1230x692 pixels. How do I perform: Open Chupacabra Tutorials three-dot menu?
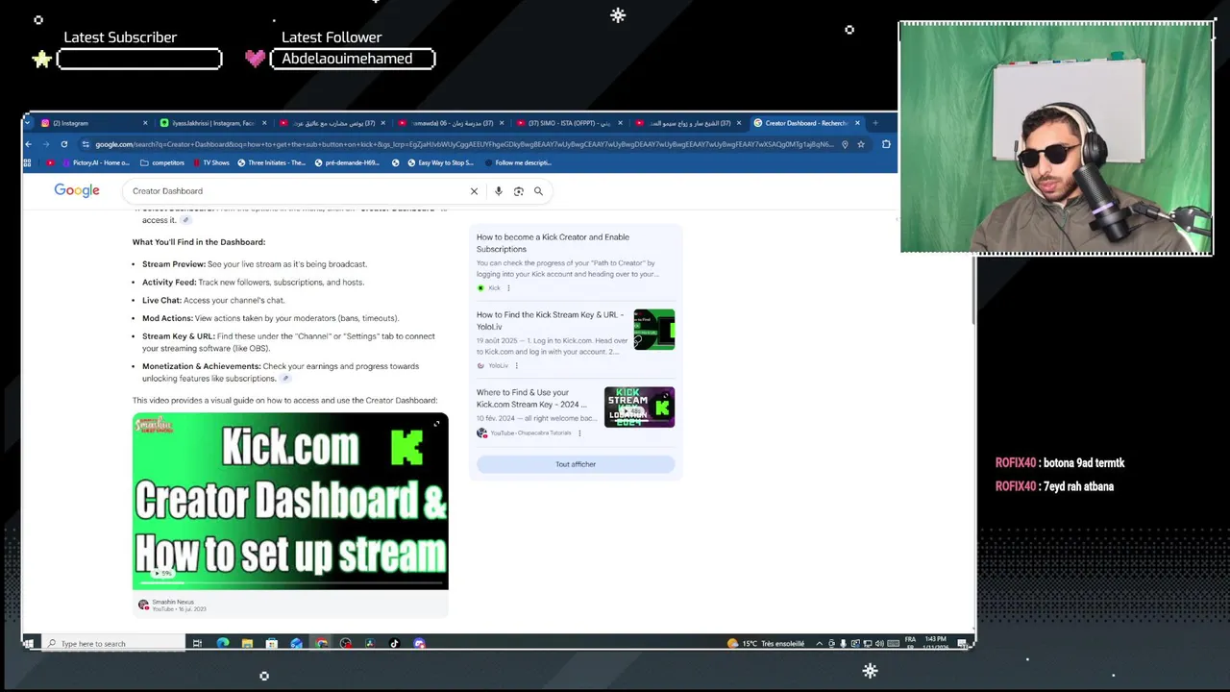(579, 433)
